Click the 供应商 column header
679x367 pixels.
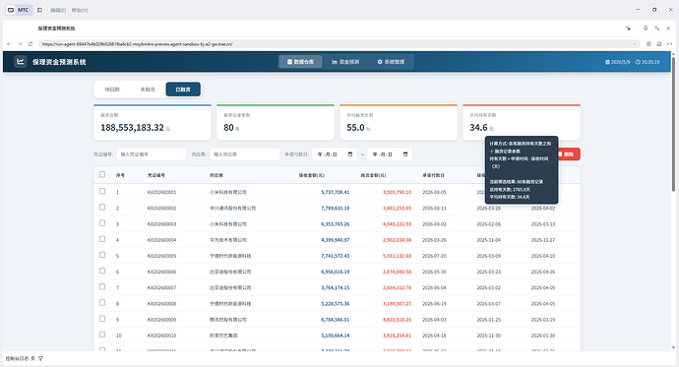[x=216, y=175]
